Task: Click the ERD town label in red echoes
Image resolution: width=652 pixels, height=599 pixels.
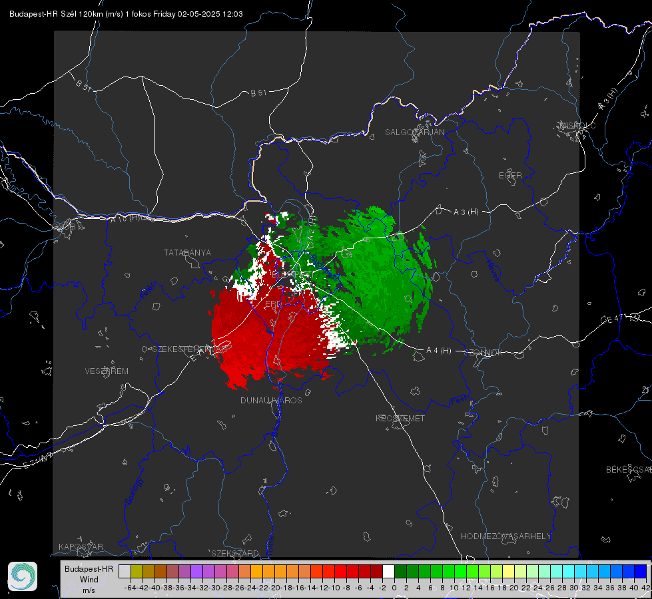Action: 273,304
